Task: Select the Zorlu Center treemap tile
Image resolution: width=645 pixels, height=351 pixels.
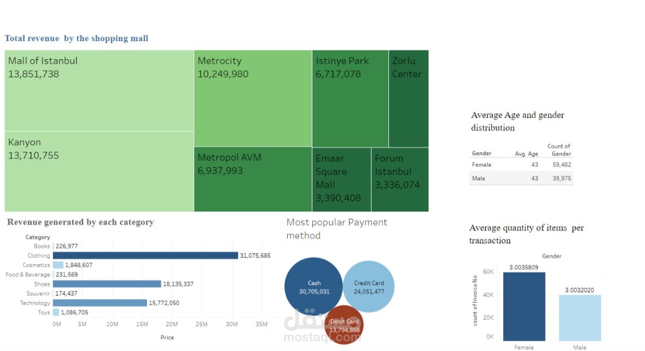Action: [x=409, y=99]
